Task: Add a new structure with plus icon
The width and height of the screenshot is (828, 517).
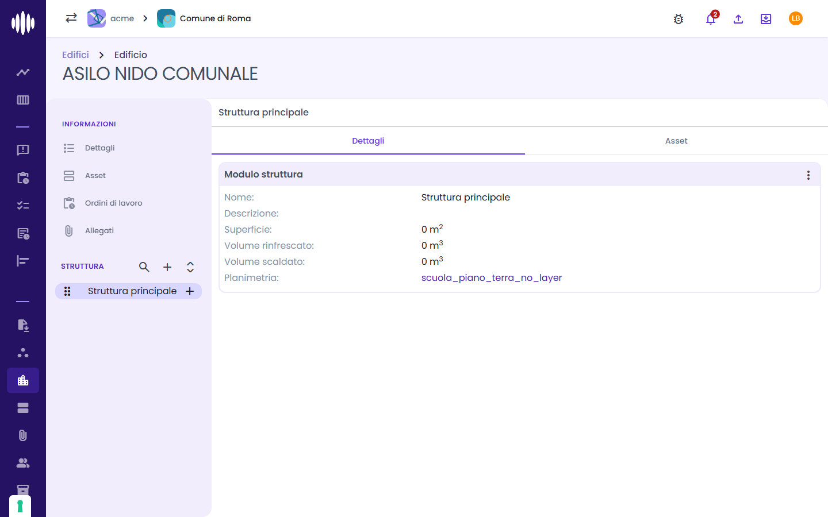Action: click(167, 267)
